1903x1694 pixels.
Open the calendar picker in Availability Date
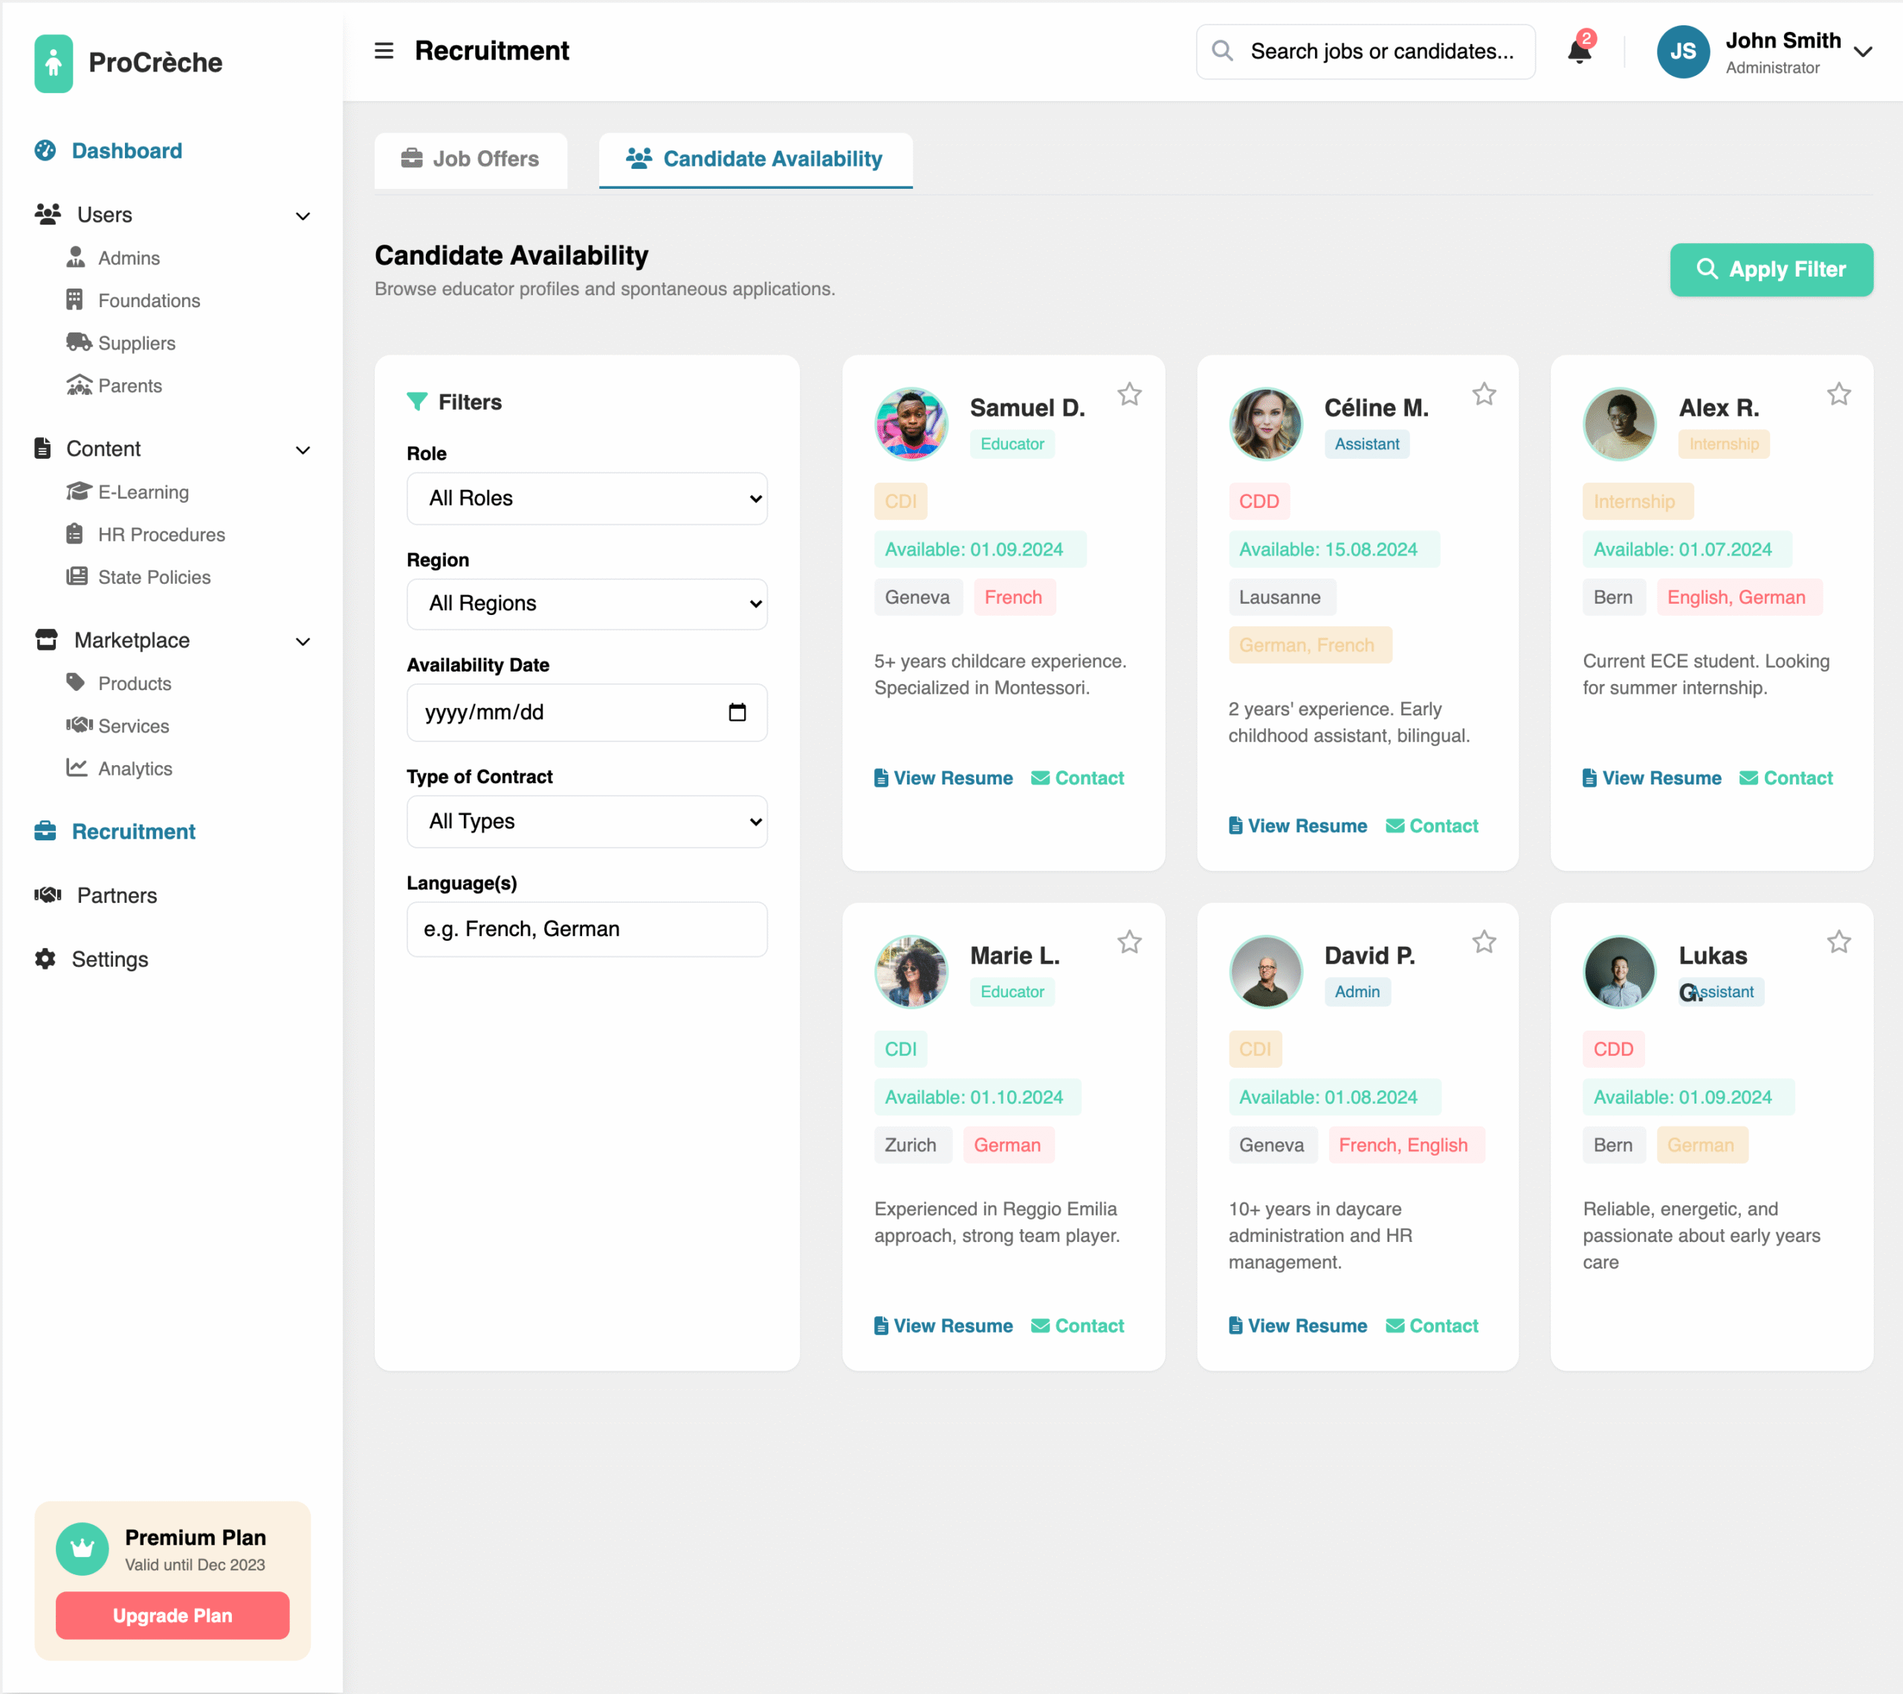click(737, 712)
